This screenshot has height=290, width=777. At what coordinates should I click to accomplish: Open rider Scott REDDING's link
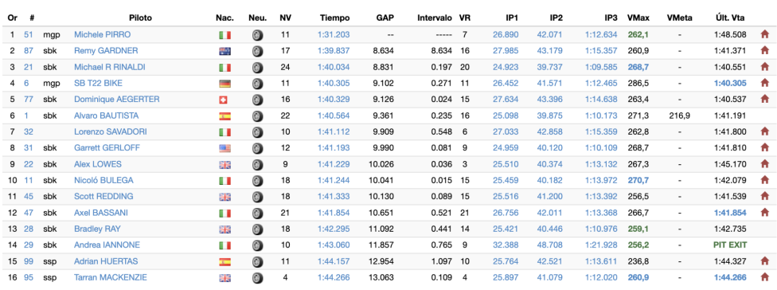[103, 196]
